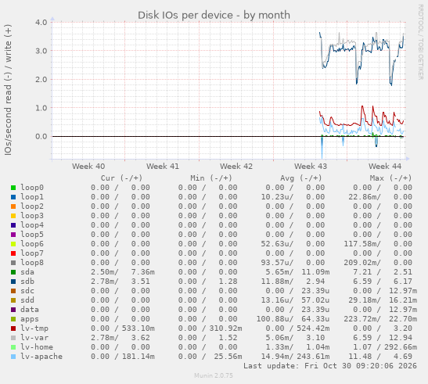Screen dimensions: 428x384
Task: Click the sda dark green legend swatch
Action: (13, 272)
